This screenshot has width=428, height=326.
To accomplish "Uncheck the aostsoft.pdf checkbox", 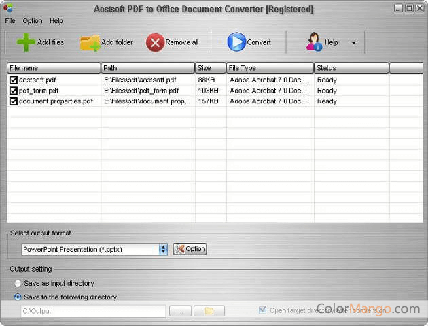I will point(14,80).
